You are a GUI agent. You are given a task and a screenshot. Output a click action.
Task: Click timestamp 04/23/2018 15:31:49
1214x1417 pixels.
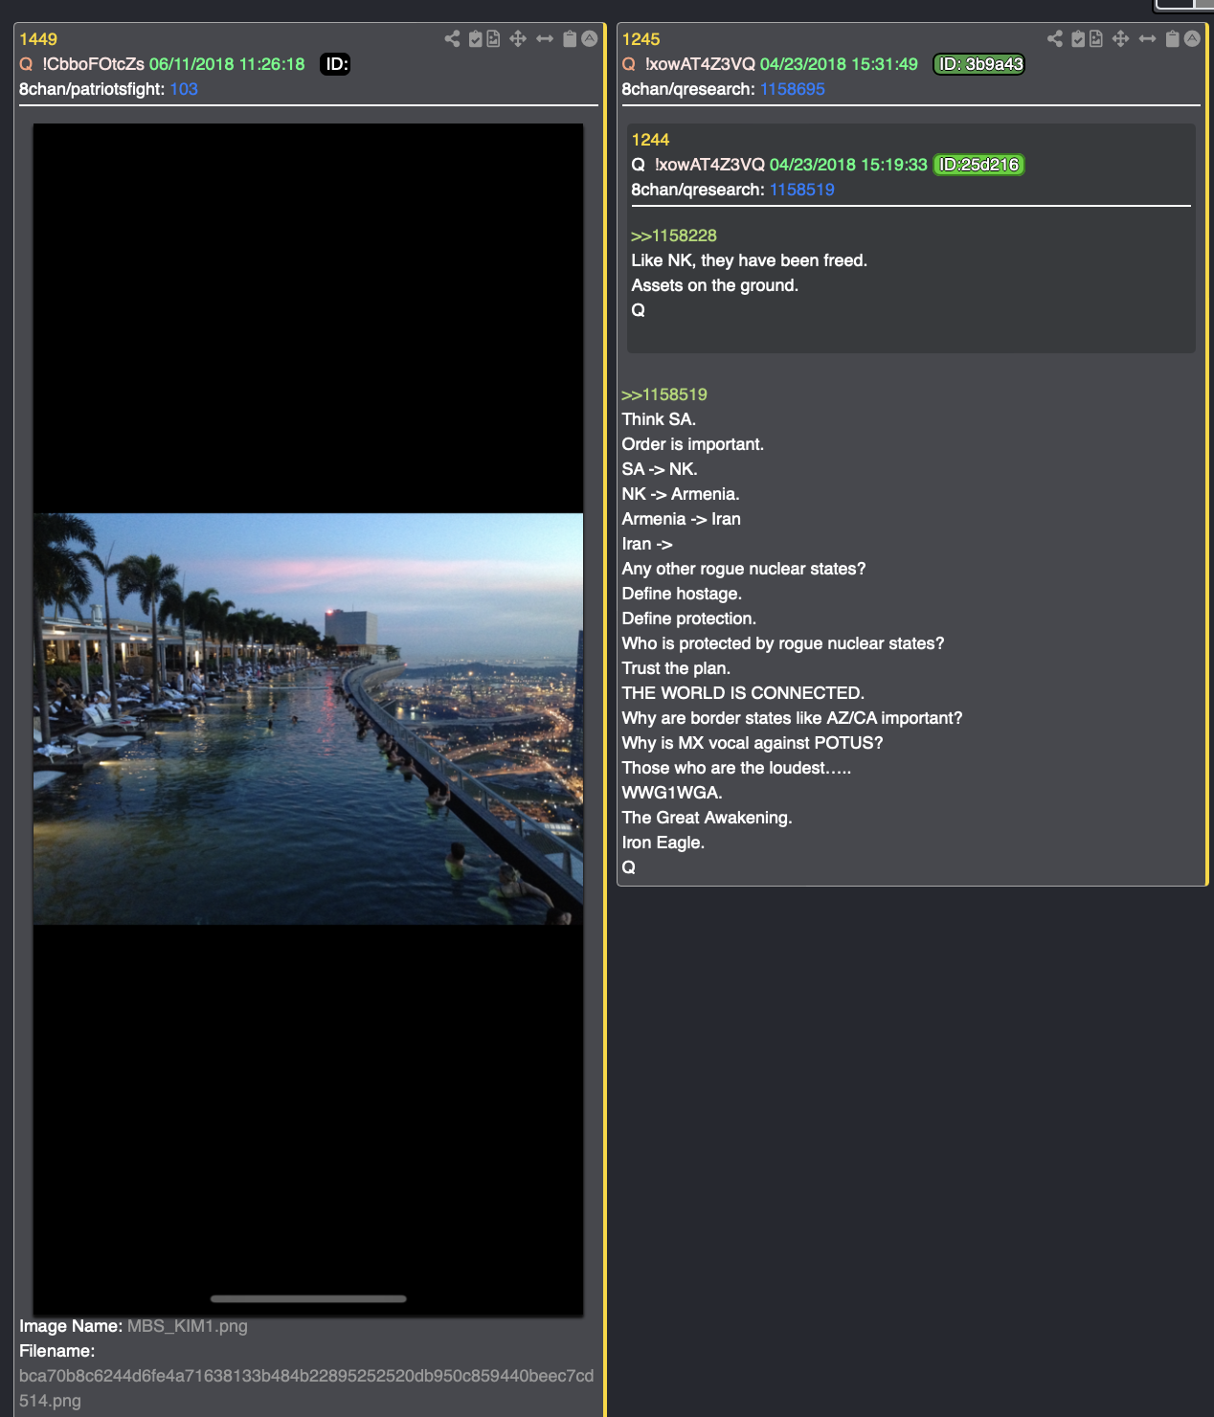coord(839,64)
